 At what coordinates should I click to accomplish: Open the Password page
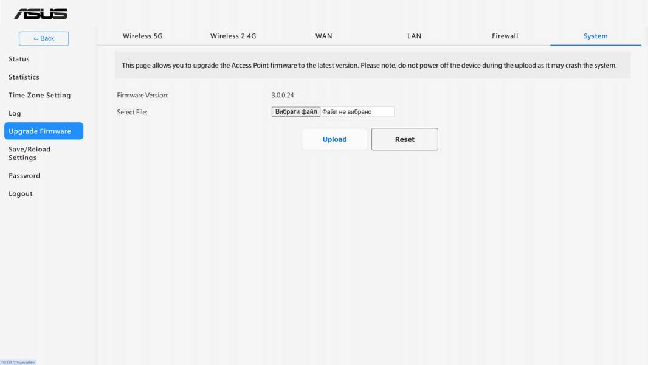(24, 176)
